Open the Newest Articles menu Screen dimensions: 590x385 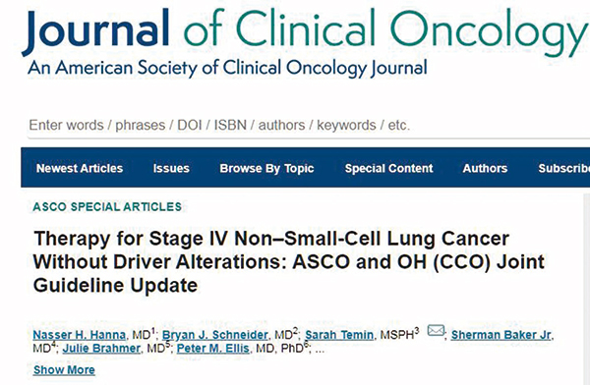[x=80, y=168]
